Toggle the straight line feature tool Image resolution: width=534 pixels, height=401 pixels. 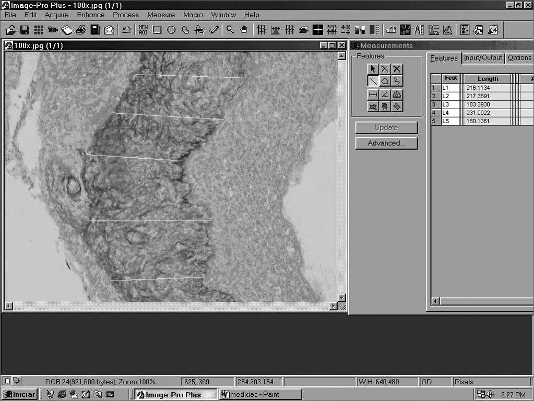point(373,81)
